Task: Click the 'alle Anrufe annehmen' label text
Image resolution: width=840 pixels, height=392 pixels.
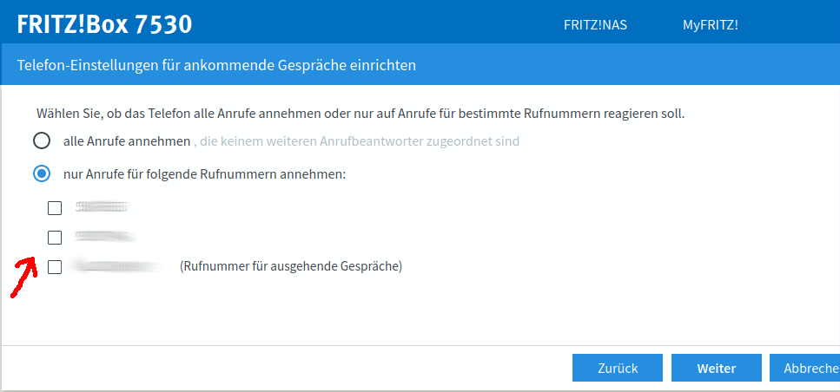Action: tap(127, 140)
